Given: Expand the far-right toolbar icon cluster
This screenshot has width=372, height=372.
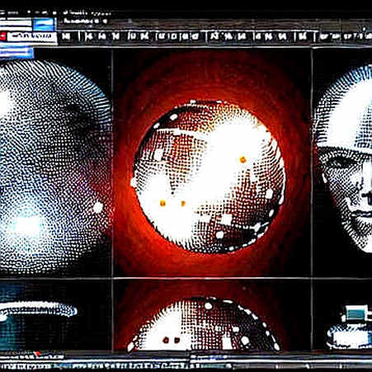Looking at the screenshot, I should (x=346, y=36).
